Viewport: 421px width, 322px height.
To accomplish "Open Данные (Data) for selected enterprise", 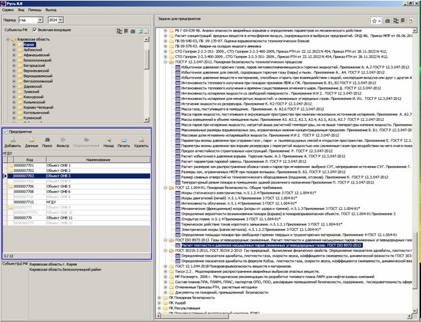I will [x=32, y=140].
